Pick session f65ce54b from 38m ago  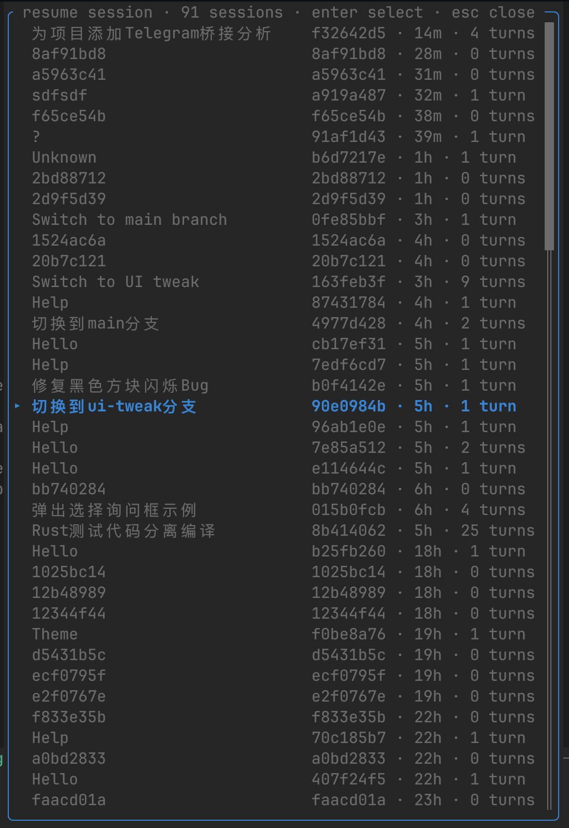point(283,116)
